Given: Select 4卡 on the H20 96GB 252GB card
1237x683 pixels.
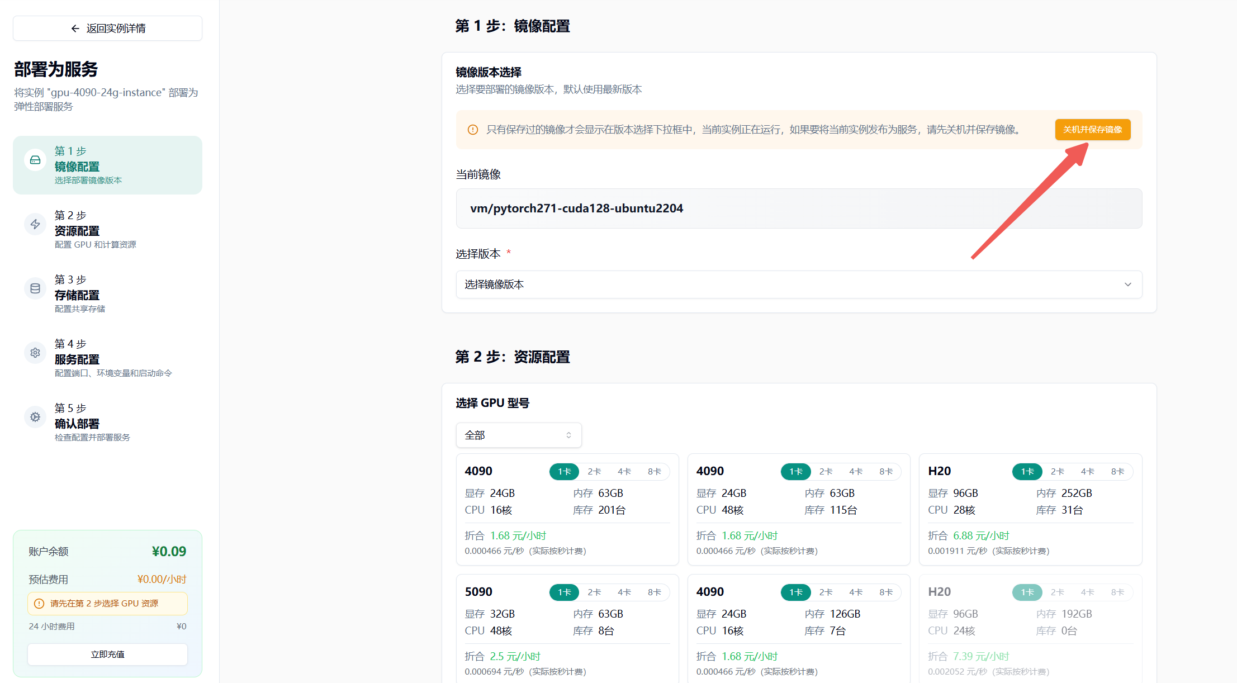Looking at the screenshot, I should click(x=1087, y=472).
